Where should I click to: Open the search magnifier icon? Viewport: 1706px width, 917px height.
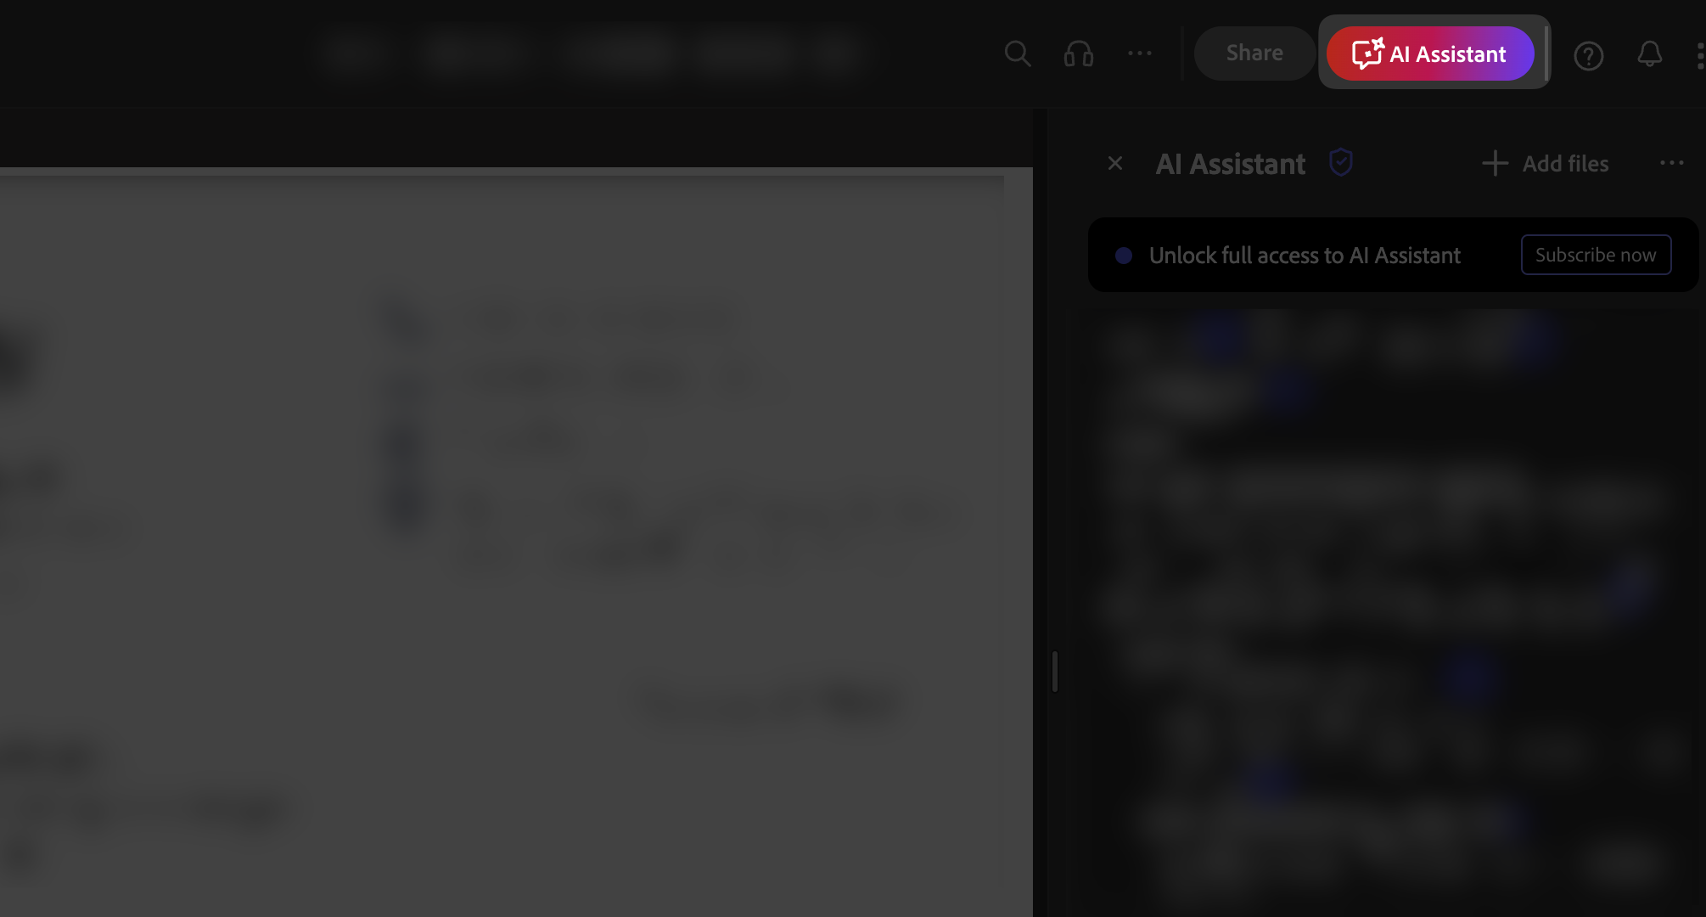pos(1017,53)
